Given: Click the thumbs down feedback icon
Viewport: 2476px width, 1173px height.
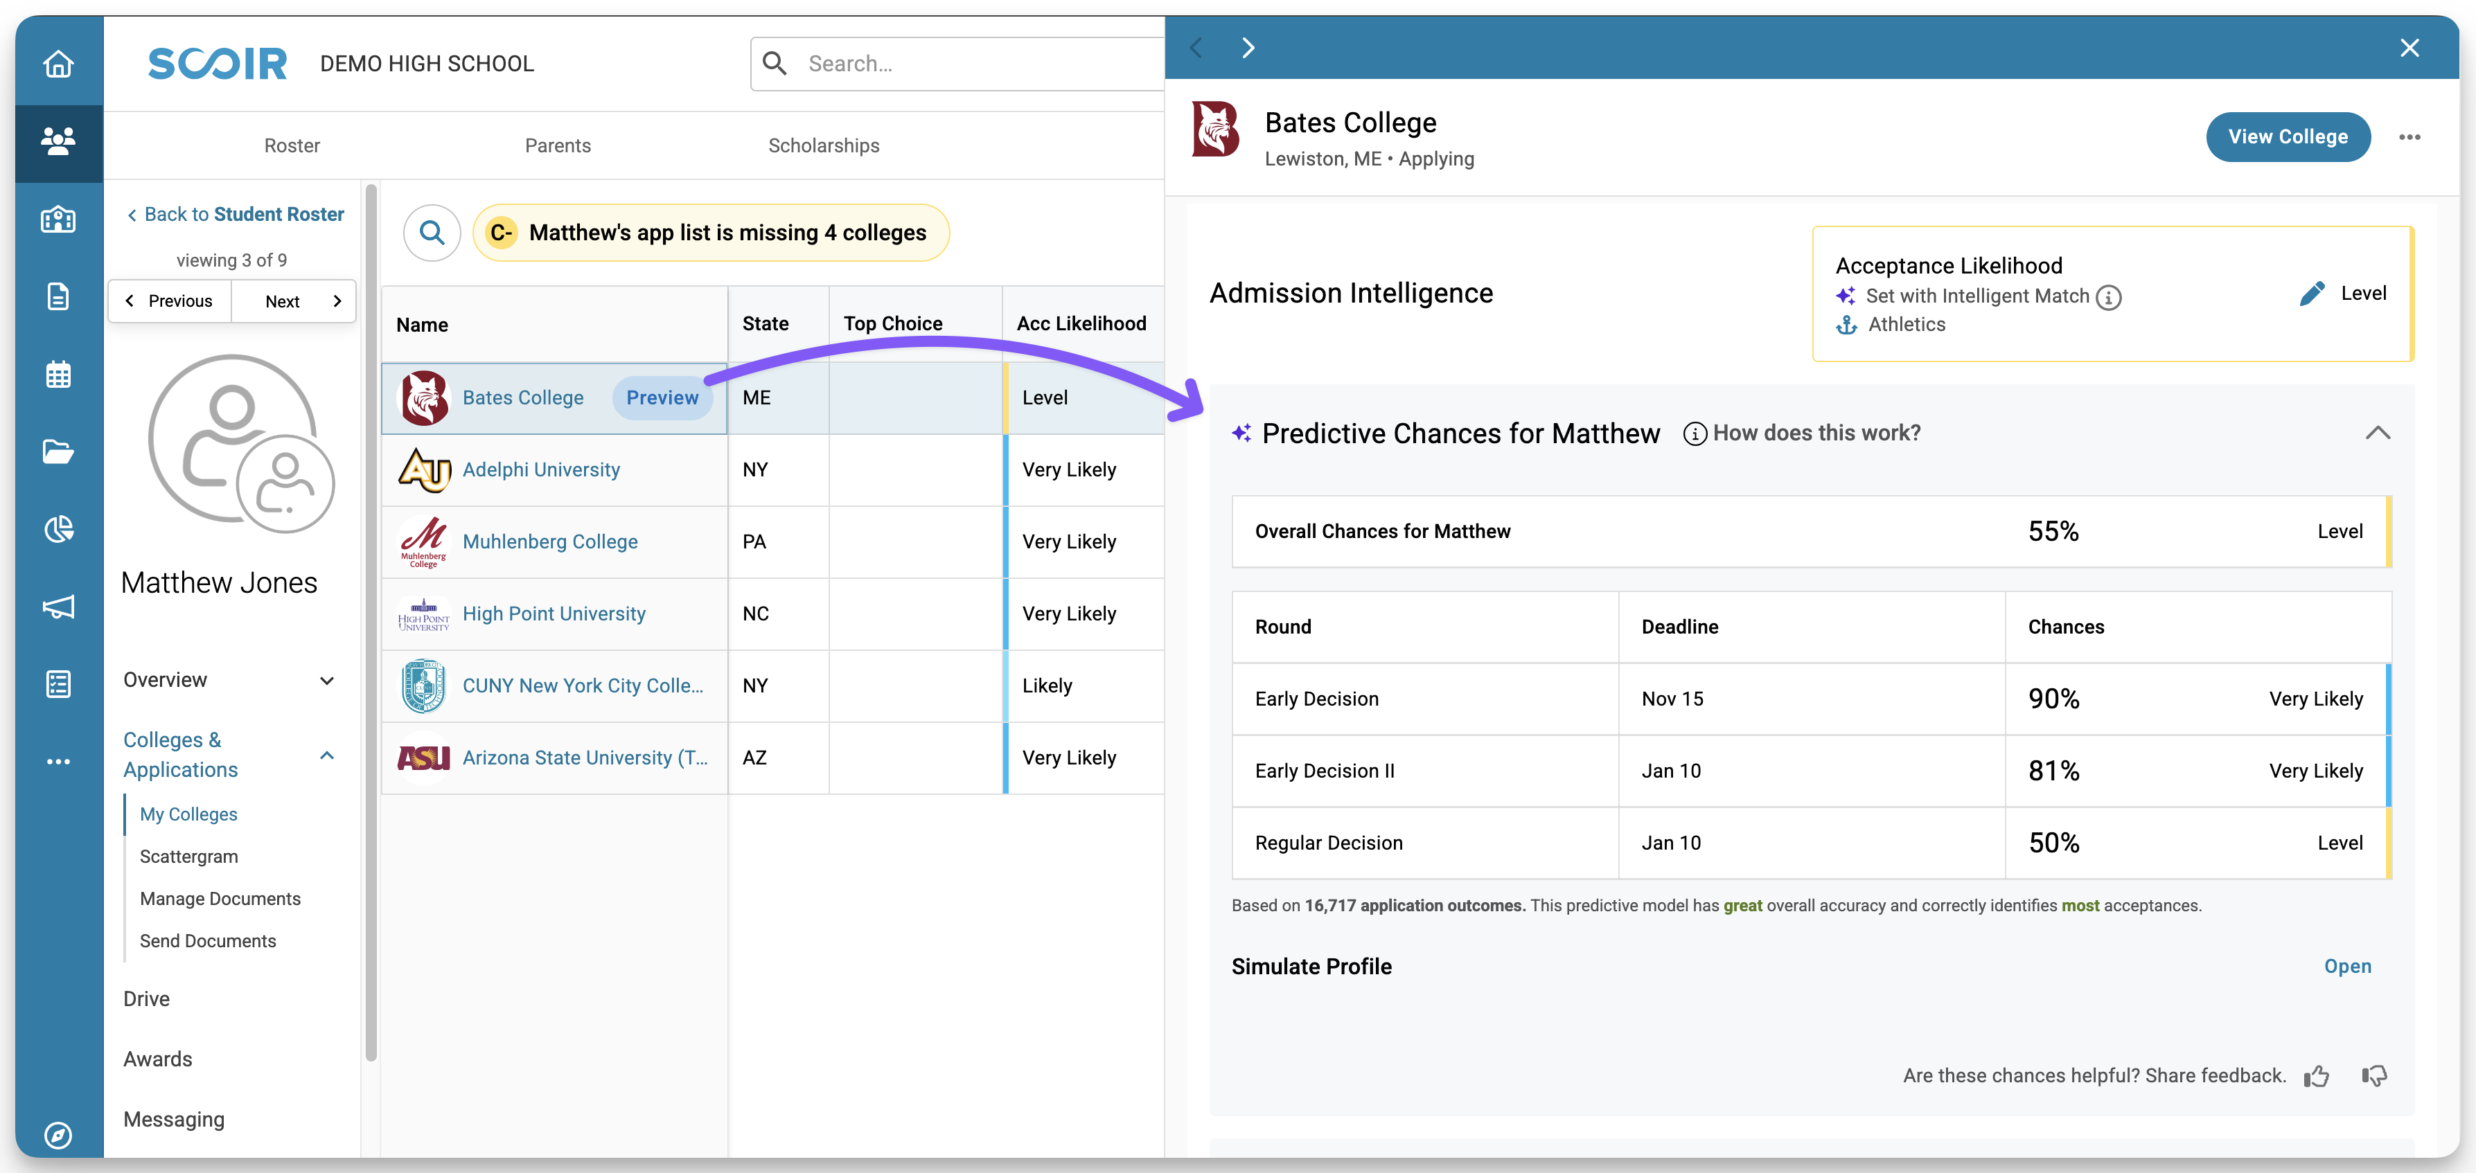Looking at the screenshot, I should pos(2374,1076).
